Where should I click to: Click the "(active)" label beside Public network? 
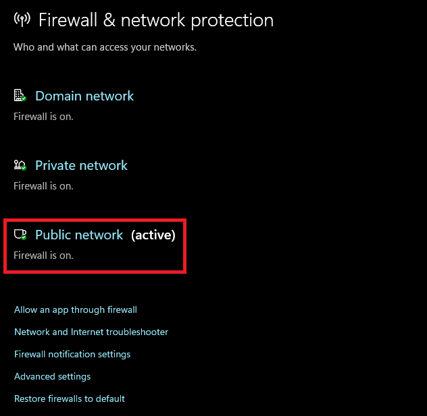click(x=153, y=235)
